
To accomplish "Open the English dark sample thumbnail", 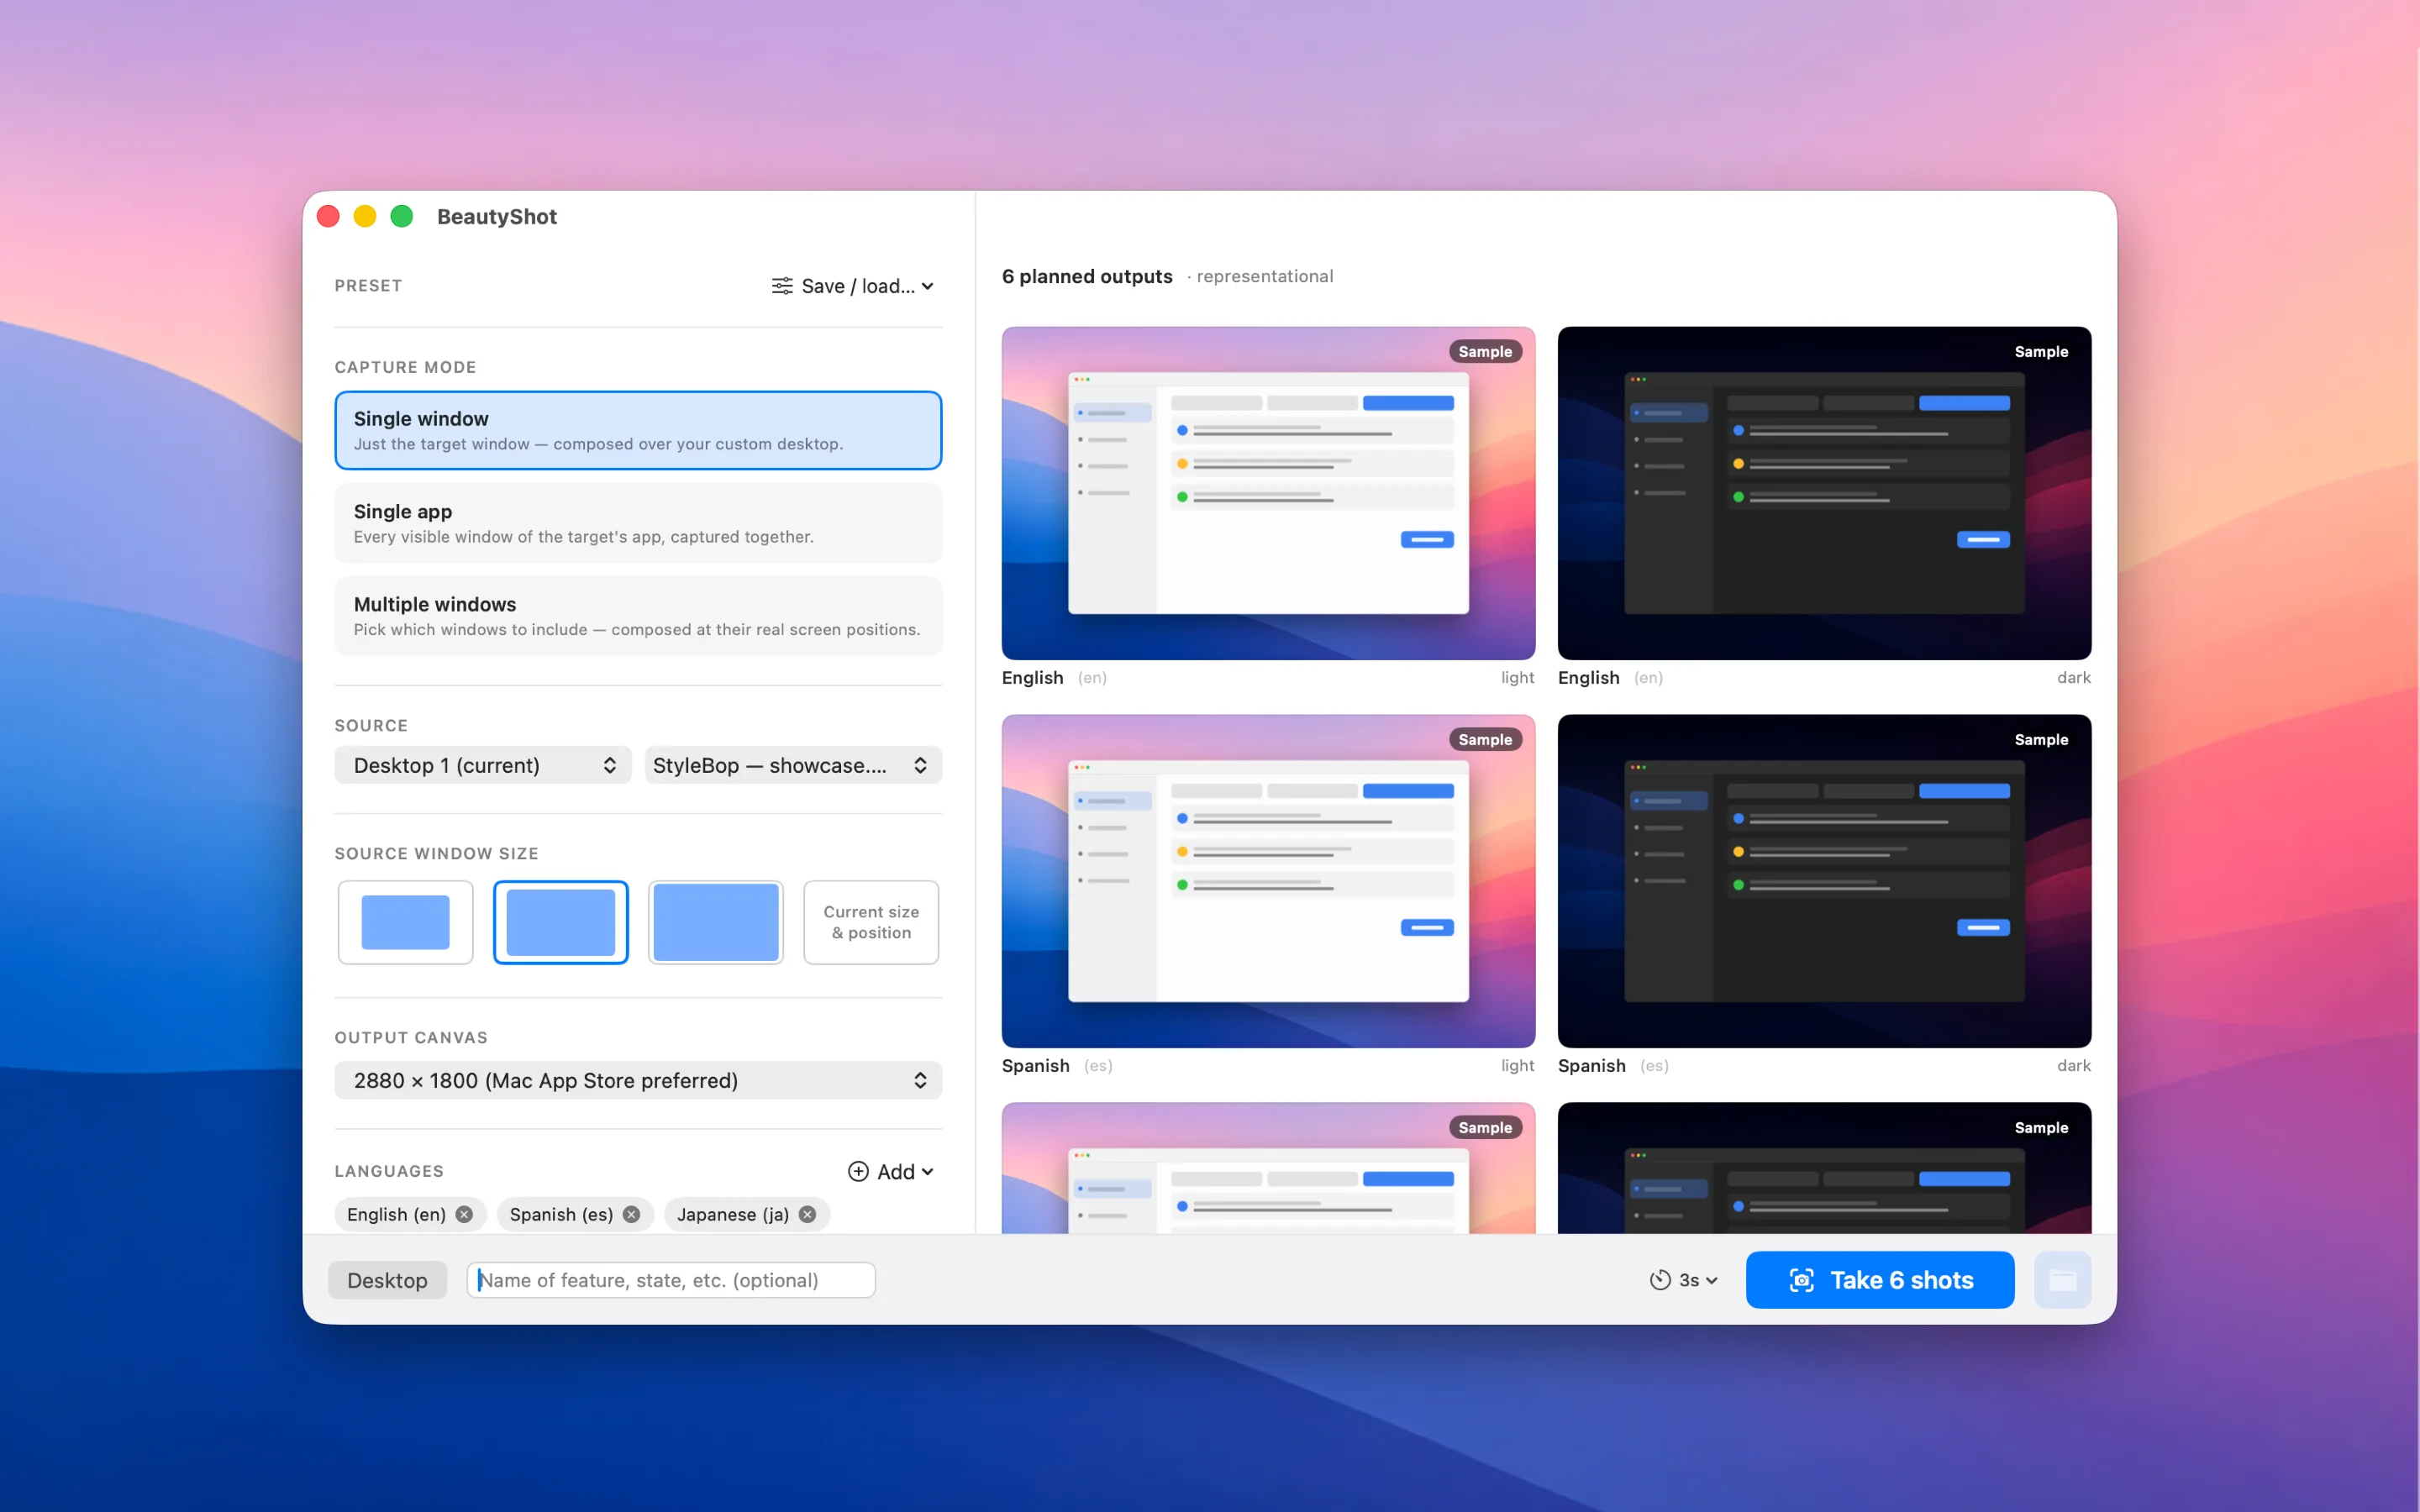I will coord(1824,493).
